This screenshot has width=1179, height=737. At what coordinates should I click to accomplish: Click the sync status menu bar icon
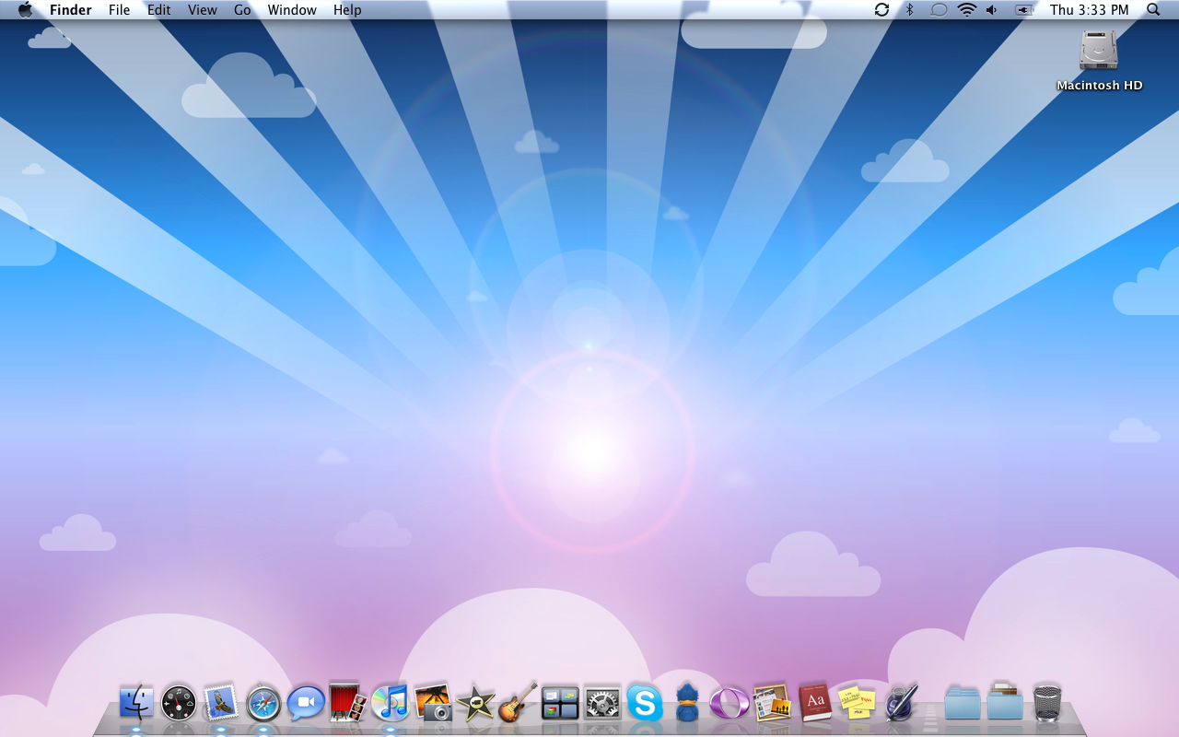(881, 10)
